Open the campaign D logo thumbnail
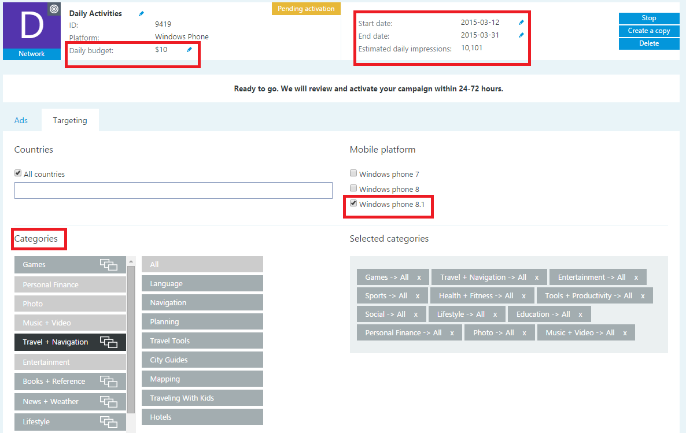The height and width of the screenshot is (433, 686). point(31,25)
